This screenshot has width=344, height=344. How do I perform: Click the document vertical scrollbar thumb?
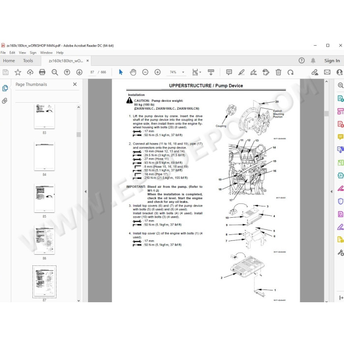point(326,114)
